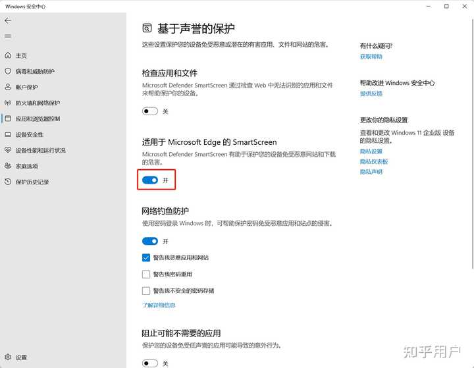The width and height of the screenshot is (474, 368).
Task: Click the shield icon for 病毒和威胁防护
Action: coord(8,71)
